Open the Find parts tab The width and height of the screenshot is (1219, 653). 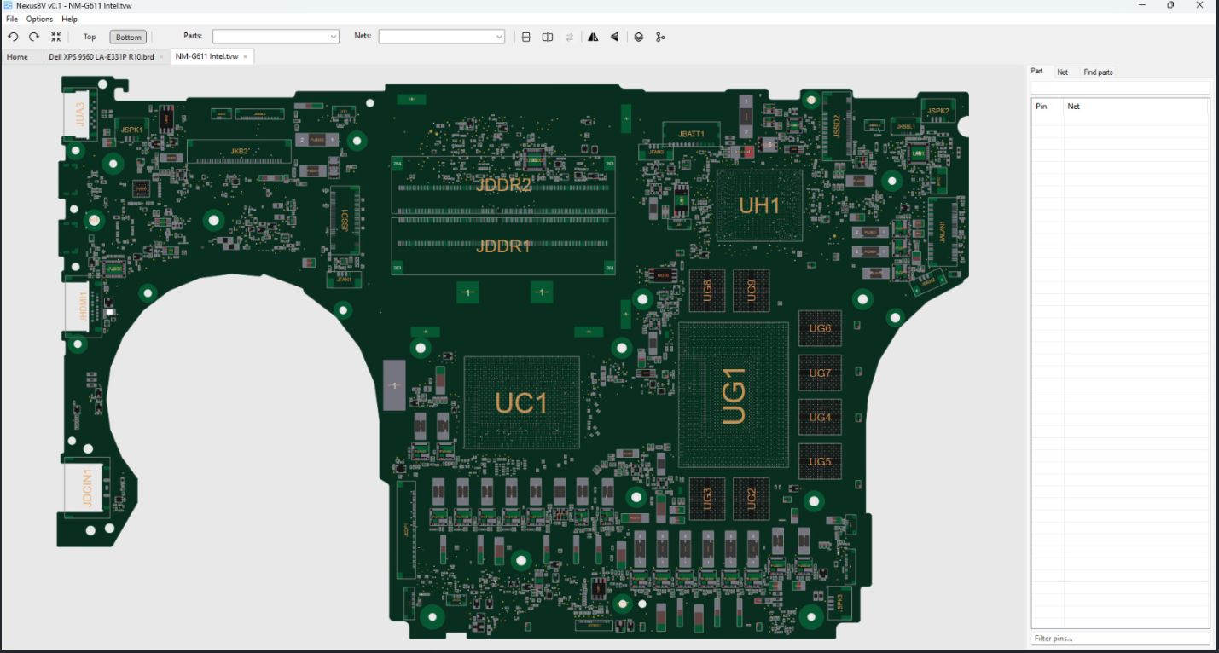click(1098, 72)
